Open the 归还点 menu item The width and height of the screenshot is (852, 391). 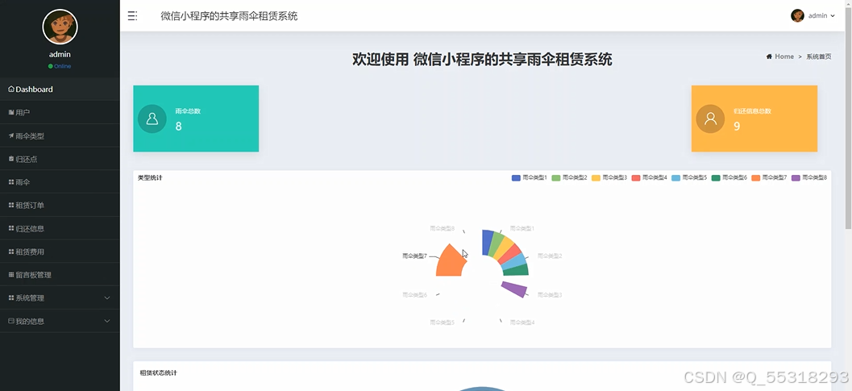60,159
